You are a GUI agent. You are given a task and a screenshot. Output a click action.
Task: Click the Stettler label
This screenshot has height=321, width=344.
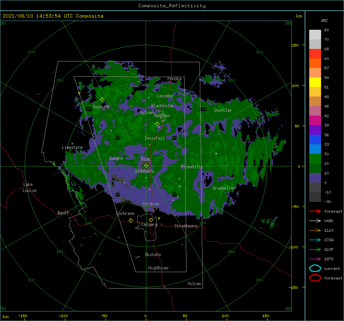point(223,110)
